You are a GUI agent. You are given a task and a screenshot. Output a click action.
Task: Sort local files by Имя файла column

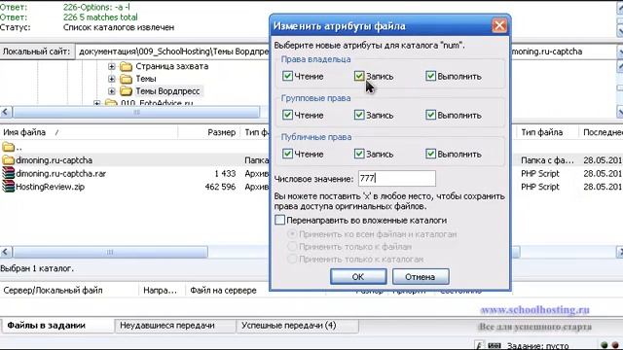(x=89, y=132)
